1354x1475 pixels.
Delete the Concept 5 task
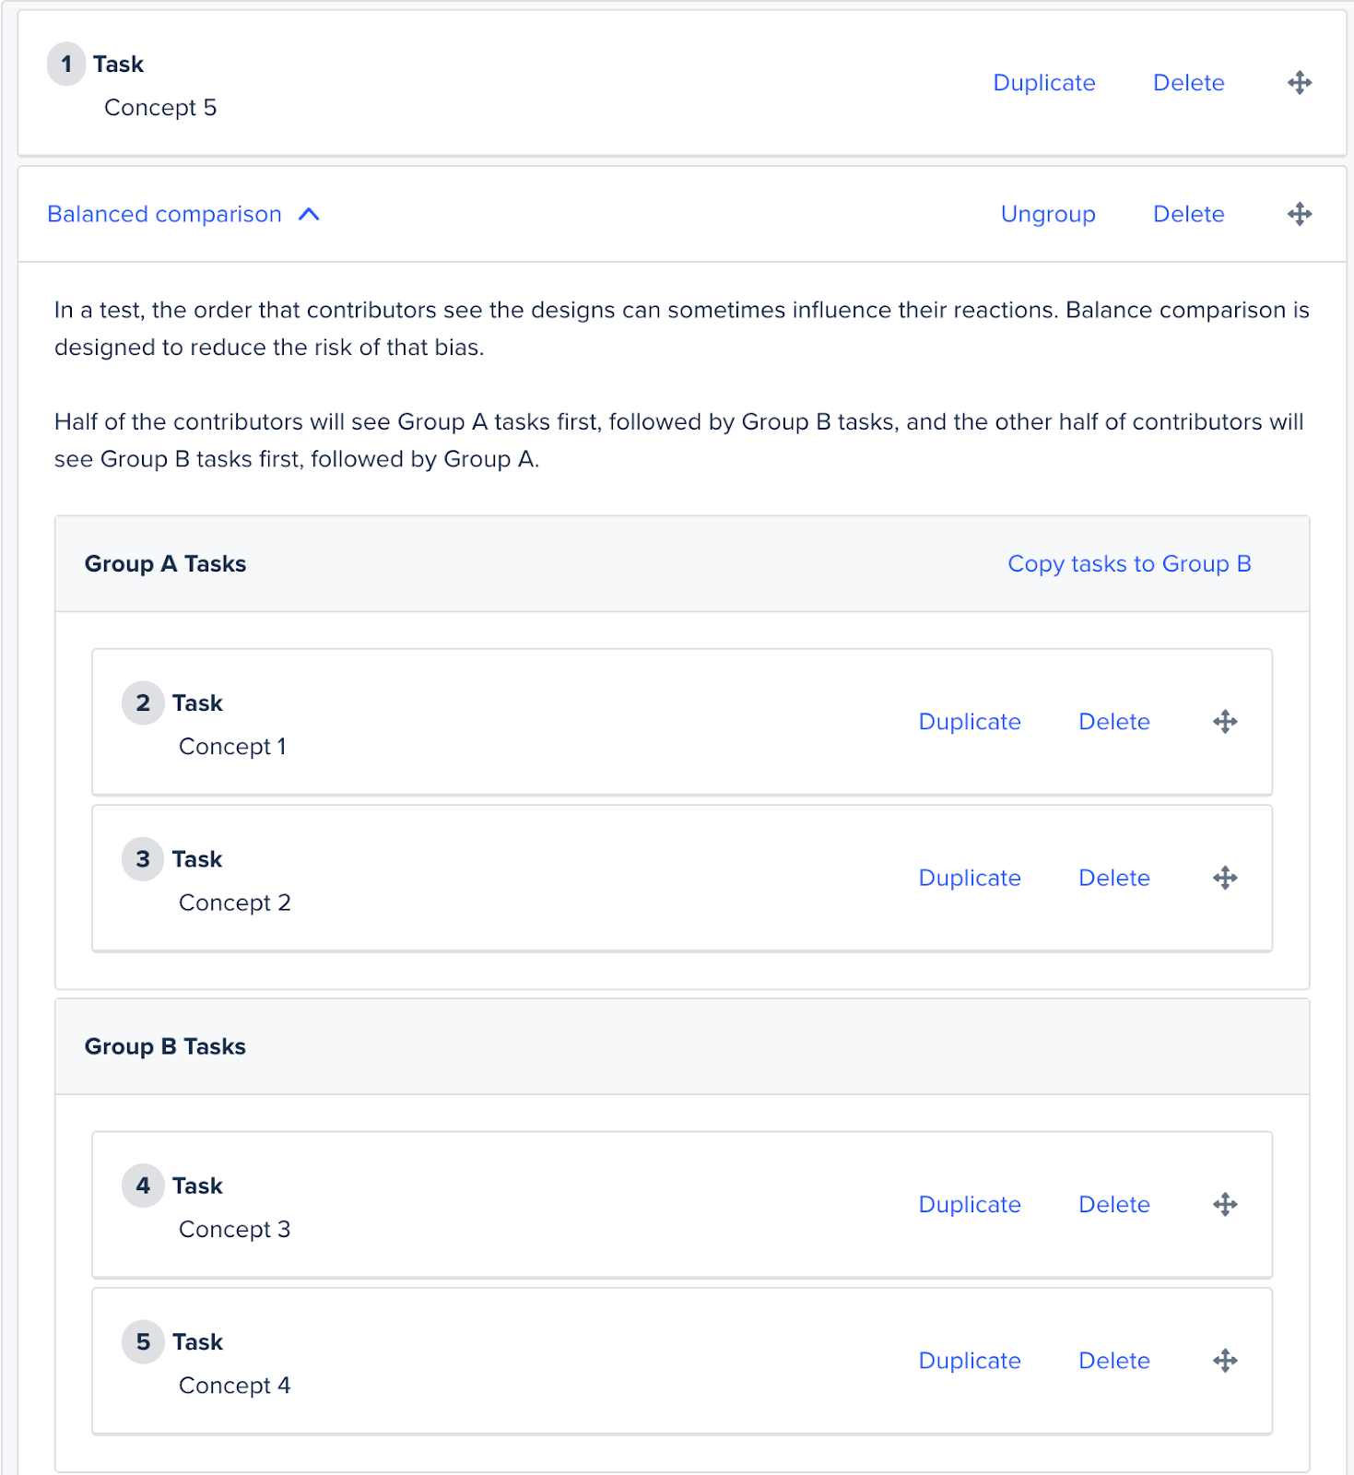tap(1188, 83)
